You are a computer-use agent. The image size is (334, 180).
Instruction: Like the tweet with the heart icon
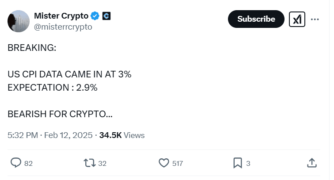tap(164, 163)
